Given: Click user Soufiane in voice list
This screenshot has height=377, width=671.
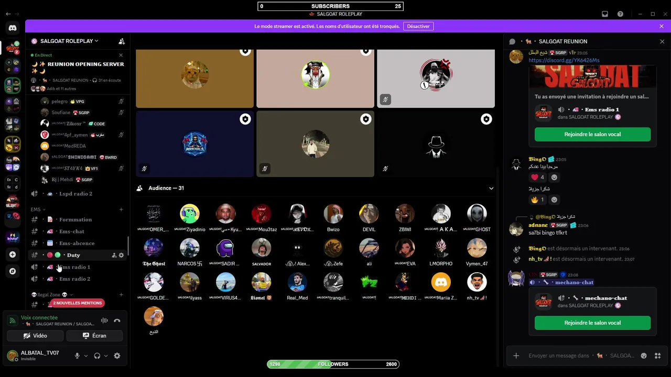Looking at the screenshot, I should point(83,113).
